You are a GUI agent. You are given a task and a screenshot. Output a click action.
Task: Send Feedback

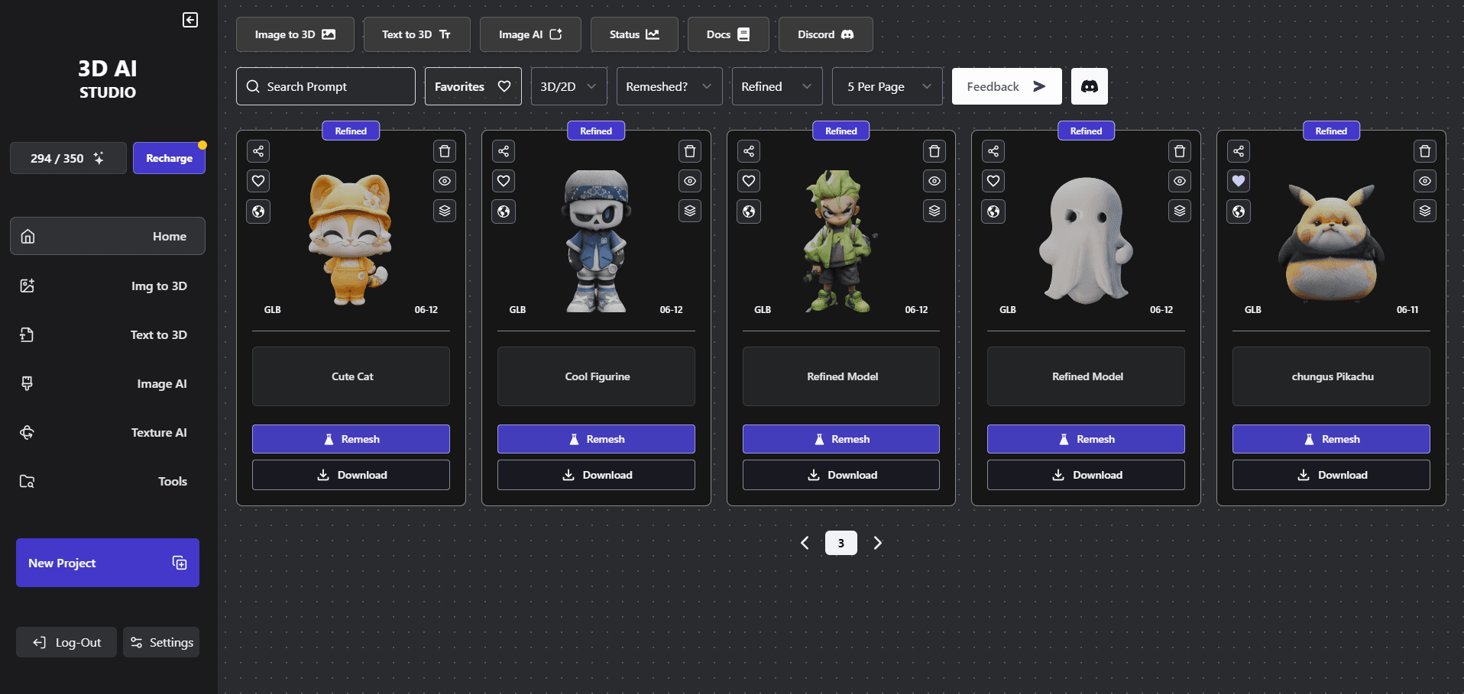point(1006,86)
